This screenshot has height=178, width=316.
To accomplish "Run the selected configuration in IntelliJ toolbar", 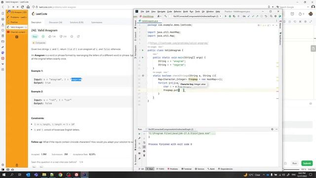I will pyautogui.click(x=226, y=16).
